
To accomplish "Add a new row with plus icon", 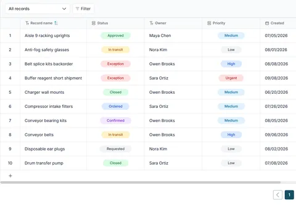I will (x=10, y=176).
